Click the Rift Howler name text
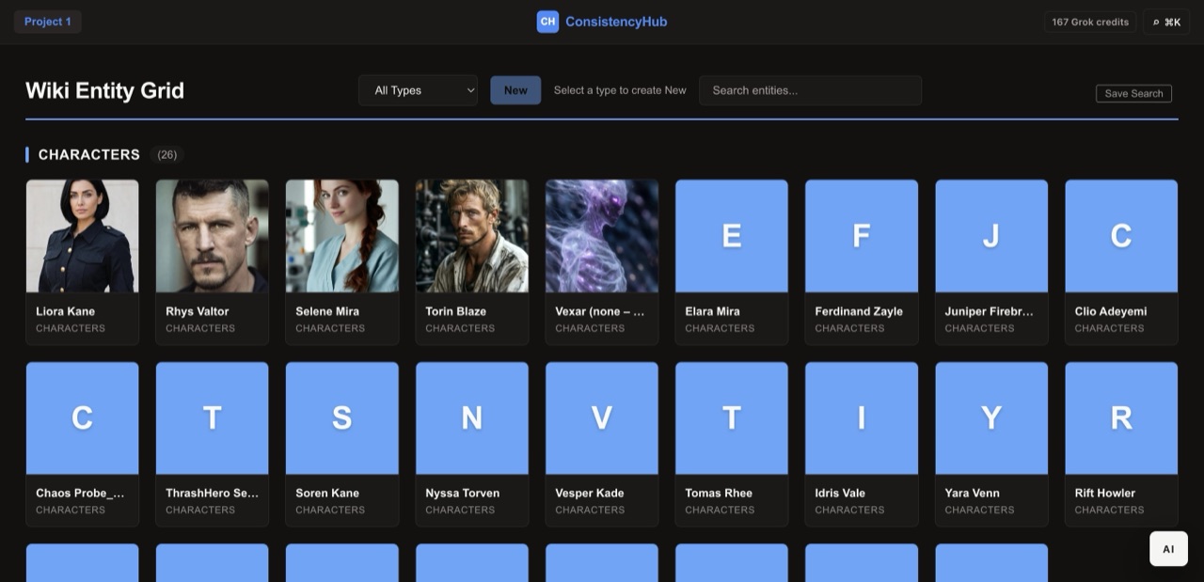The image size is (1204, 582). pos(1105,493)
